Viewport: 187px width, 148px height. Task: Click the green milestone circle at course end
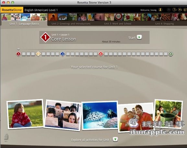pyautogui.click(x=171, y=54)
